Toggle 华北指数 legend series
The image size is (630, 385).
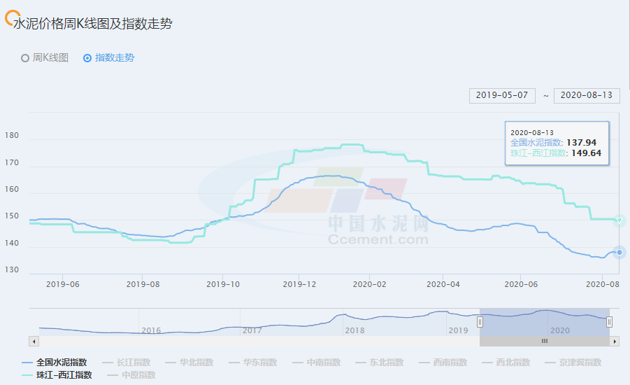[x=189, y=363]
